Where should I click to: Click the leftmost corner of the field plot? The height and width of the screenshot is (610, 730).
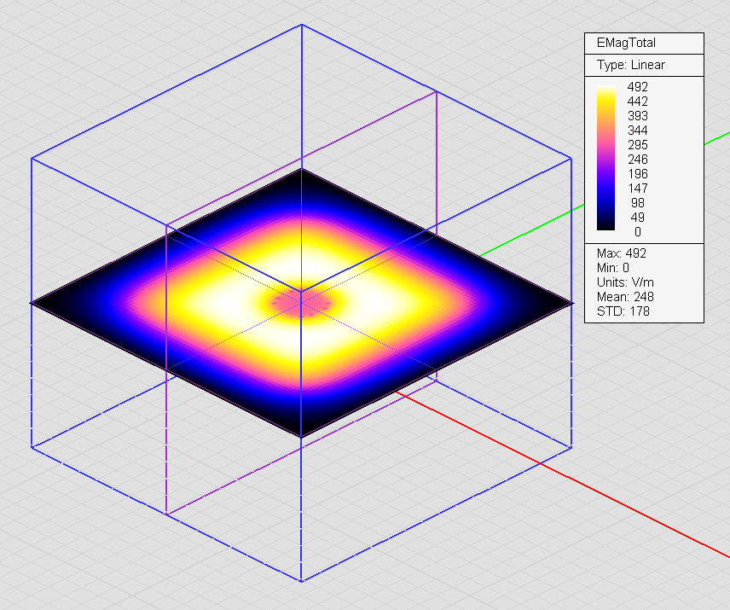point(34,302)
